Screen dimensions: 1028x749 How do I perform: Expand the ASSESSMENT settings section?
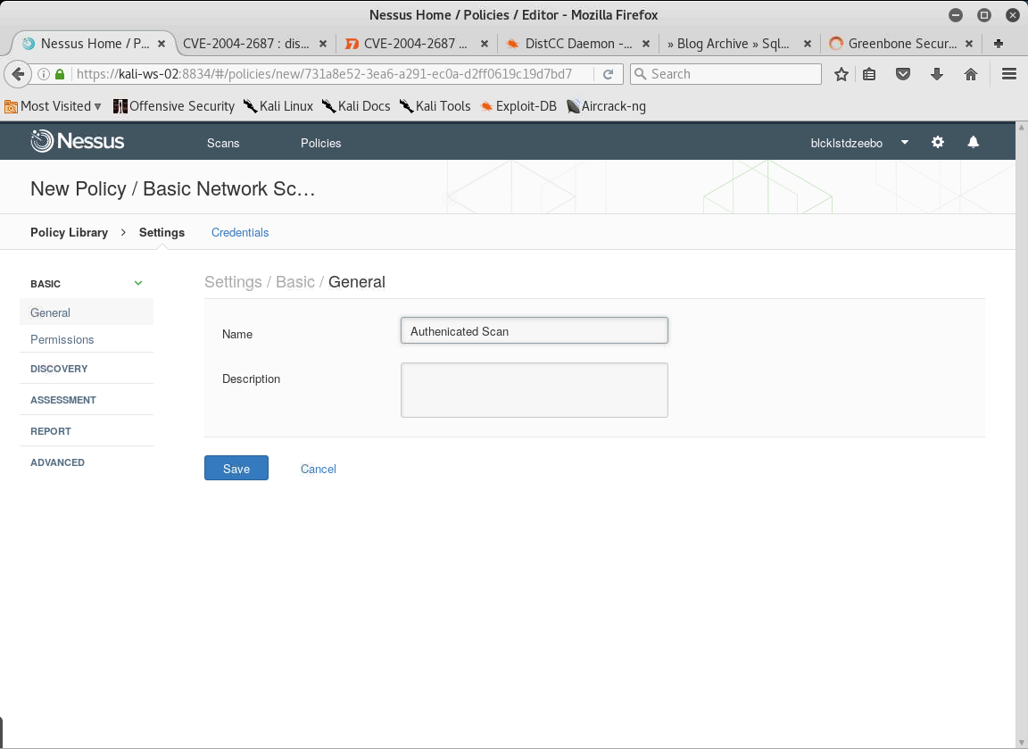[x=63, y=400]
